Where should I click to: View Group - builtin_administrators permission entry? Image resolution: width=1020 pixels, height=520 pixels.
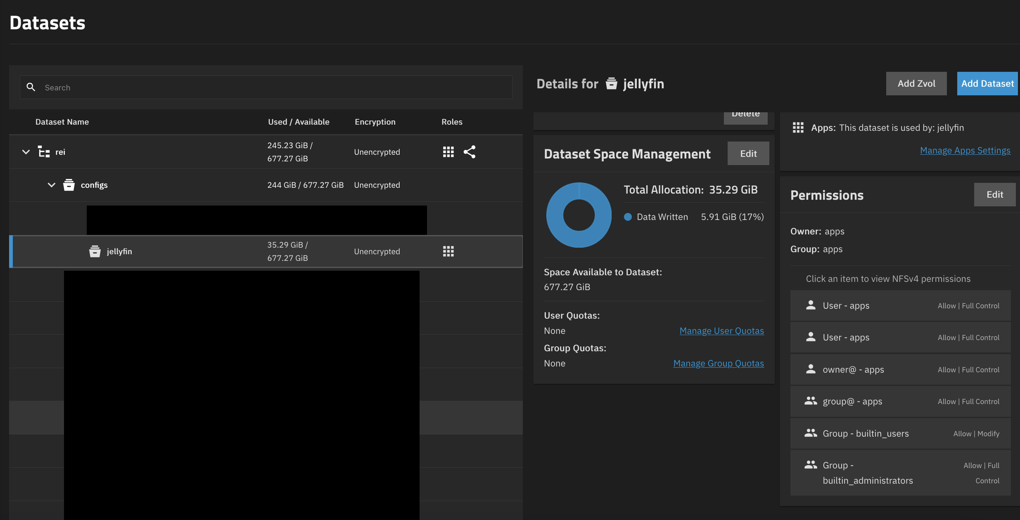click(x=900, y=473)
